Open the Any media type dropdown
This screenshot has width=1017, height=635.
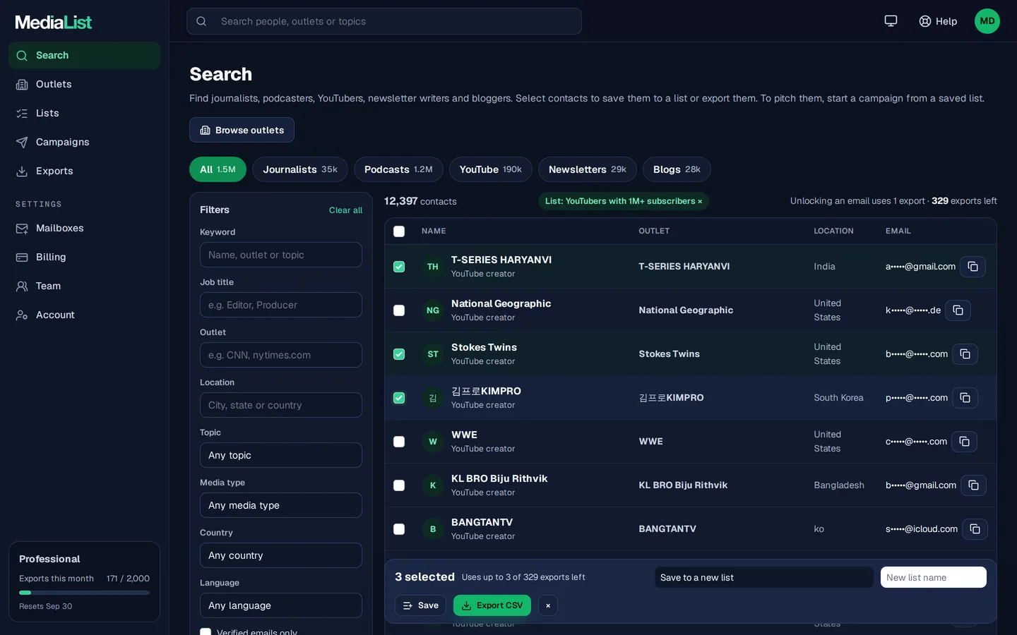click(281, 505)
